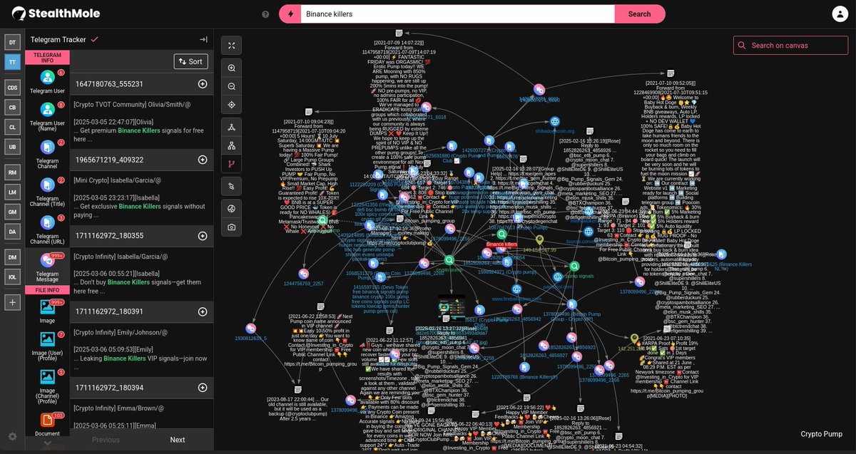Expand result 1711162972_180355 with plus

coord(203,236)
